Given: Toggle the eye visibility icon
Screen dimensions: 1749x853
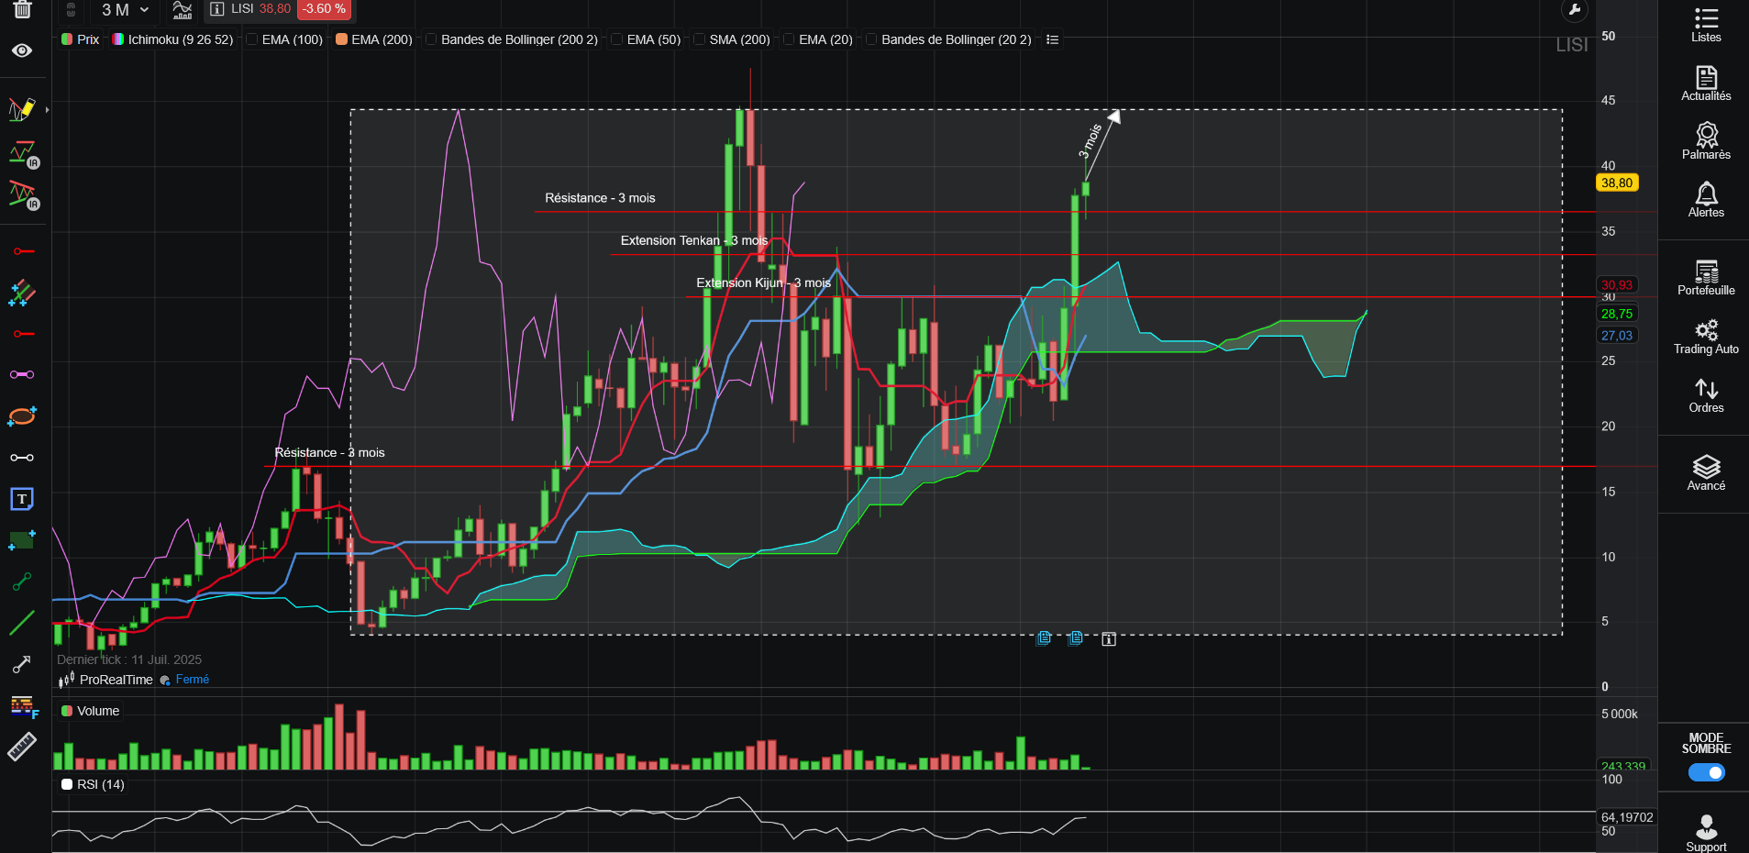Looking at the screenshot, I should click(x=22, y=50).
